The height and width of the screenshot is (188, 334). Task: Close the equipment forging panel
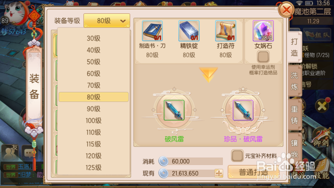(x=286, y=10)
